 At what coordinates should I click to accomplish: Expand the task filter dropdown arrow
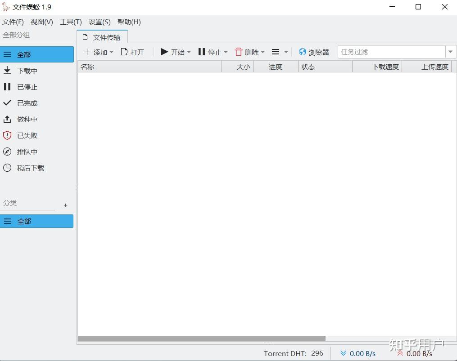pyautogui.click(x=450, y=52)
